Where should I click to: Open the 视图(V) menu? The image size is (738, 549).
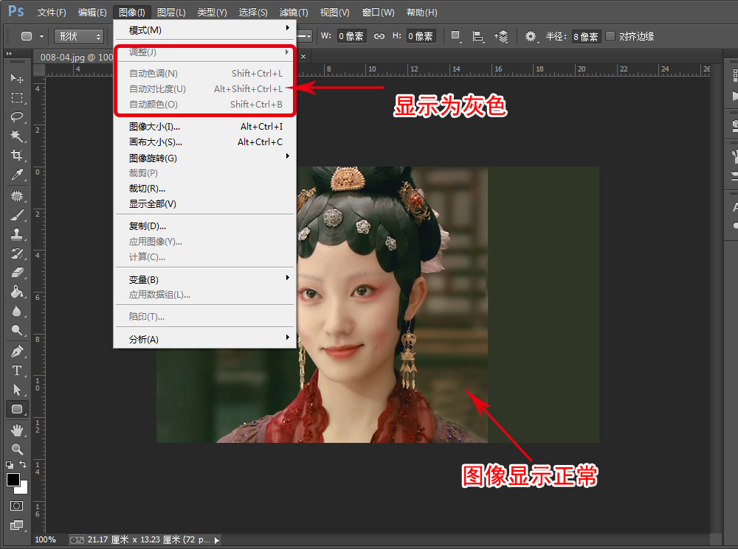point(334,13)
